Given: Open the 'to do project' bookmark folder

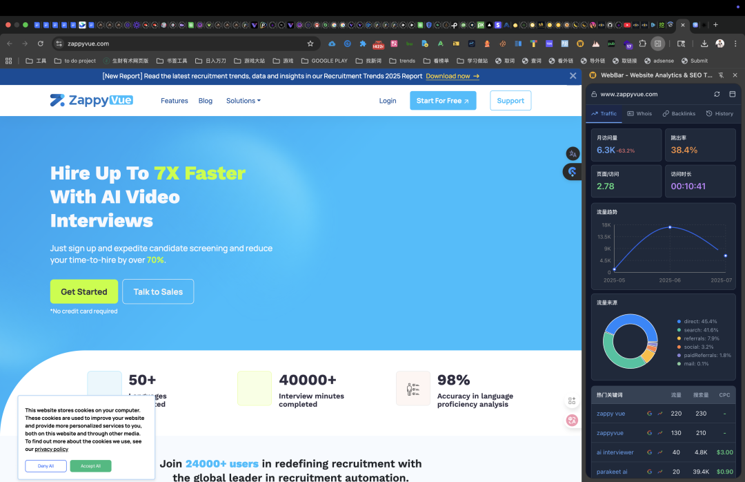Looking at the screenshot, I should tap(75, 61).
